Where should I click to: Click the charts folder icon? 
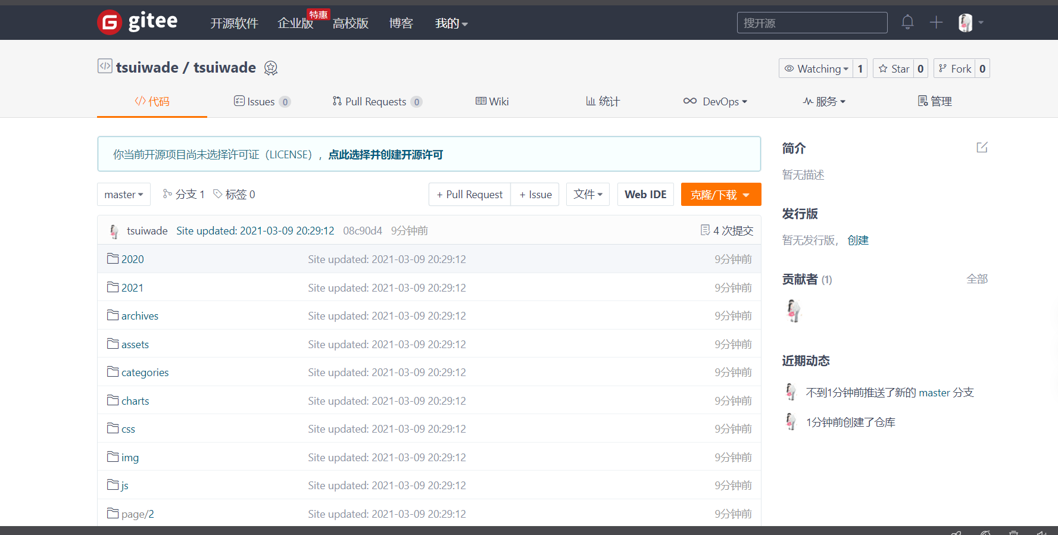click(113, 400)
